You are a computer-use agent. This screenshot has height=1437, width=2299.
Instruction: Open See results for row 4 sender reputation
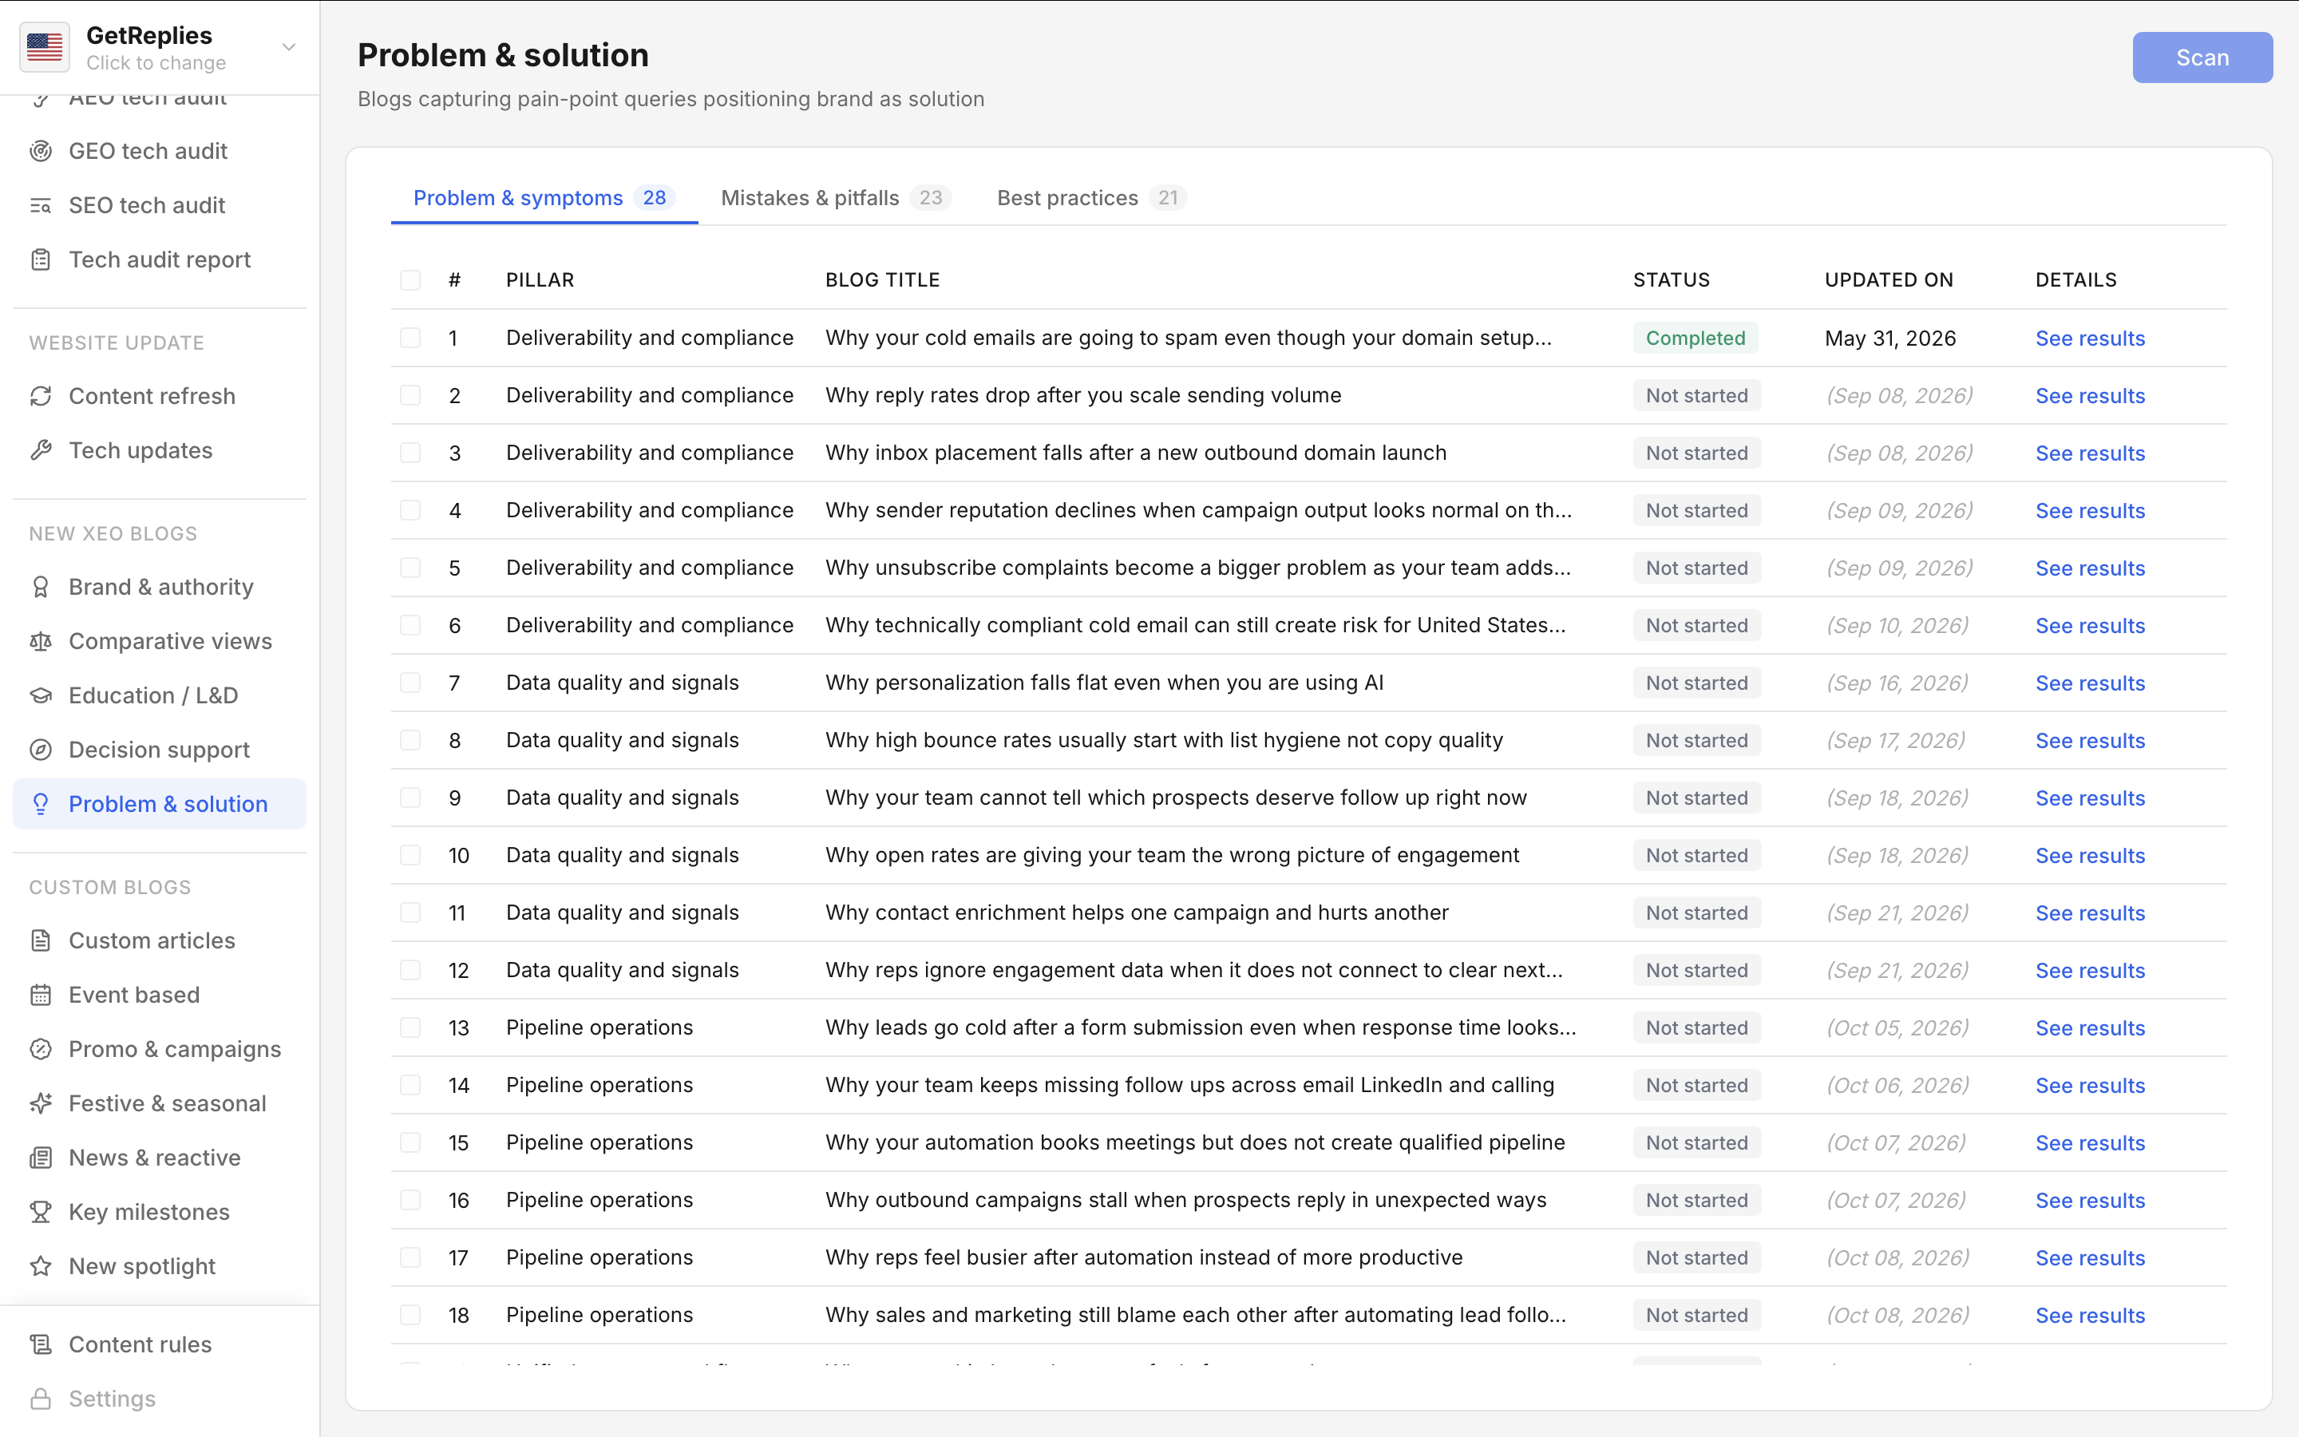[2090, 511]
